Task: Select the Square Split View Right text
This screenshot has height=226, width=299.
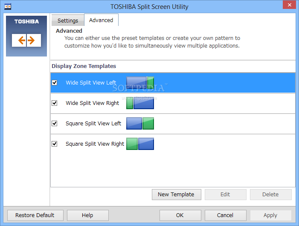Action: (x=95, y=144)
